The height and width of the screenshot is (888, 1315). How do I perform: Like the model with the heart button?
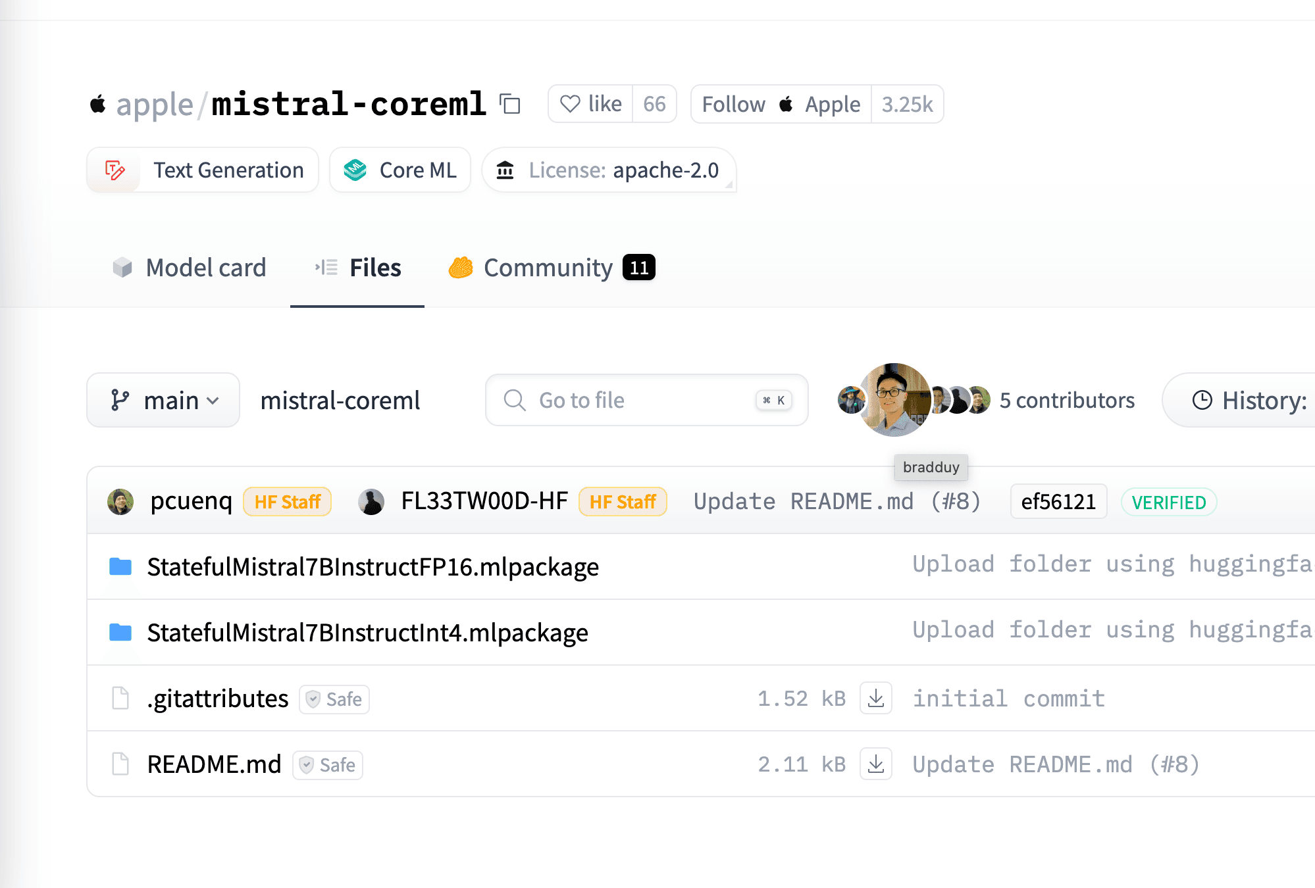pyautogui.click(x=590, y=104)
